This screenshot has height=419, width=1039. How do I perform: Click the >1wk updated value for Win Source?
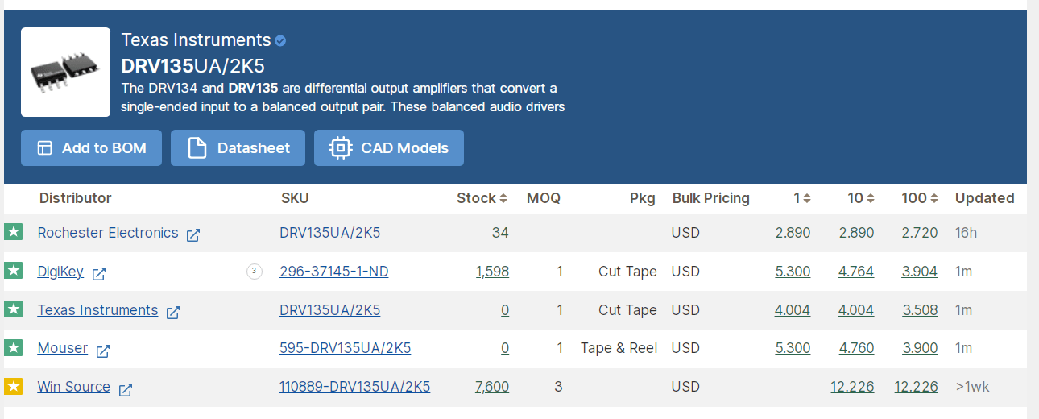(972, 387)
